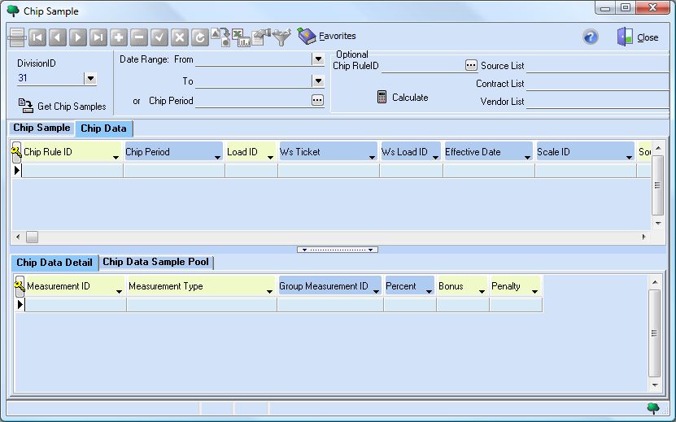Click the add record plus icon
This screenshot has height=422, width=676.
click(x=118, y=37)
